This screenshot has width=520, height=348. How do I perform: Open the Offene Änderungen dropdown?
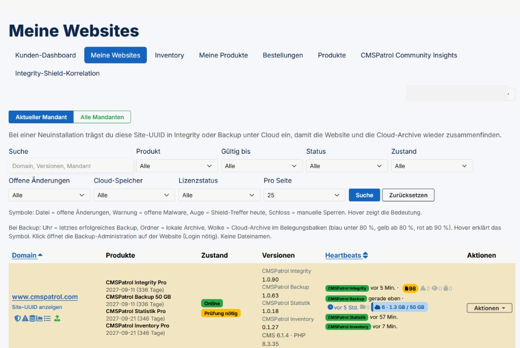49,195
